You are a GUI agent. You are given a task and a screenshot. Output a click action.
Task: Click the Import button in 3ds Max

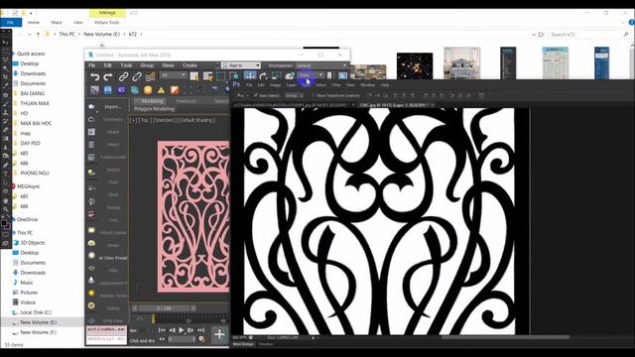pyautogui.click(x=112, y=107)
